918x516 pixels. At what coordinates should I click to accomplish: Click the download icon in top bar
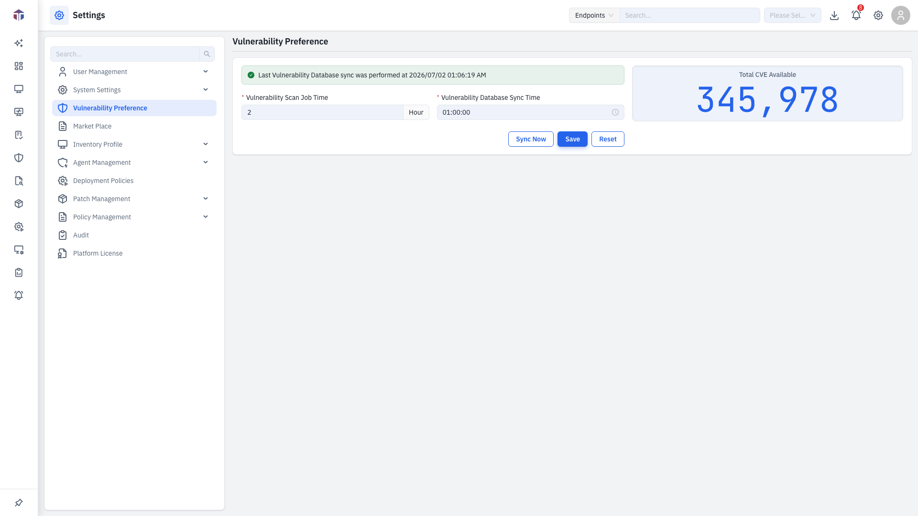pos(834,15)
